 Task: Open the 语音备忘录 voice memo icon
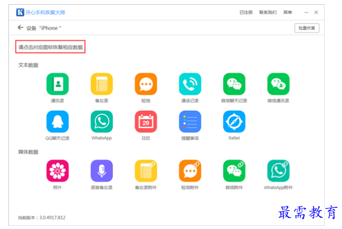pos(102,171)
